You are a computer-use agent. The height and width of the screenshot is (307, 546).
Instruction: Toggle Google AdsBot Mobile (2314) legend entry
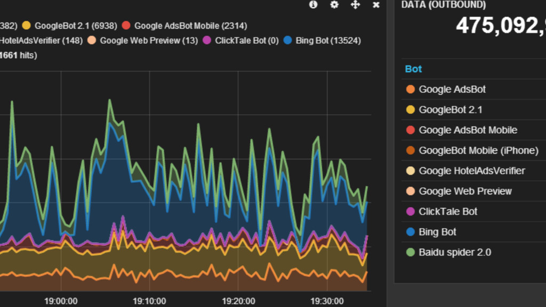coord(184,26)
